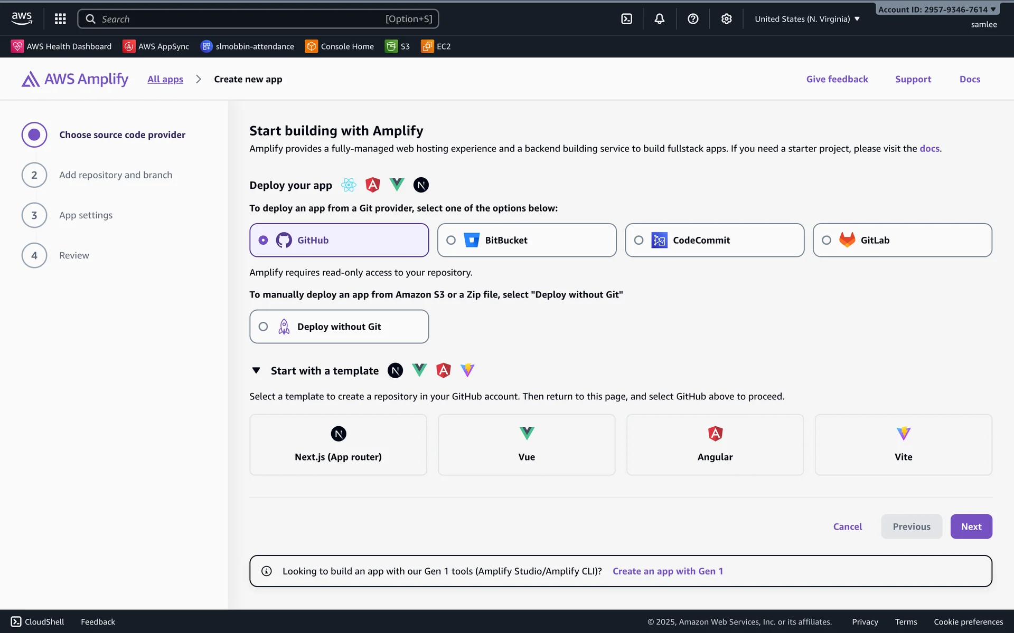1014x633 pixels.
Task: Open the region selector United States (N. Virginia)
Action: 806,19
